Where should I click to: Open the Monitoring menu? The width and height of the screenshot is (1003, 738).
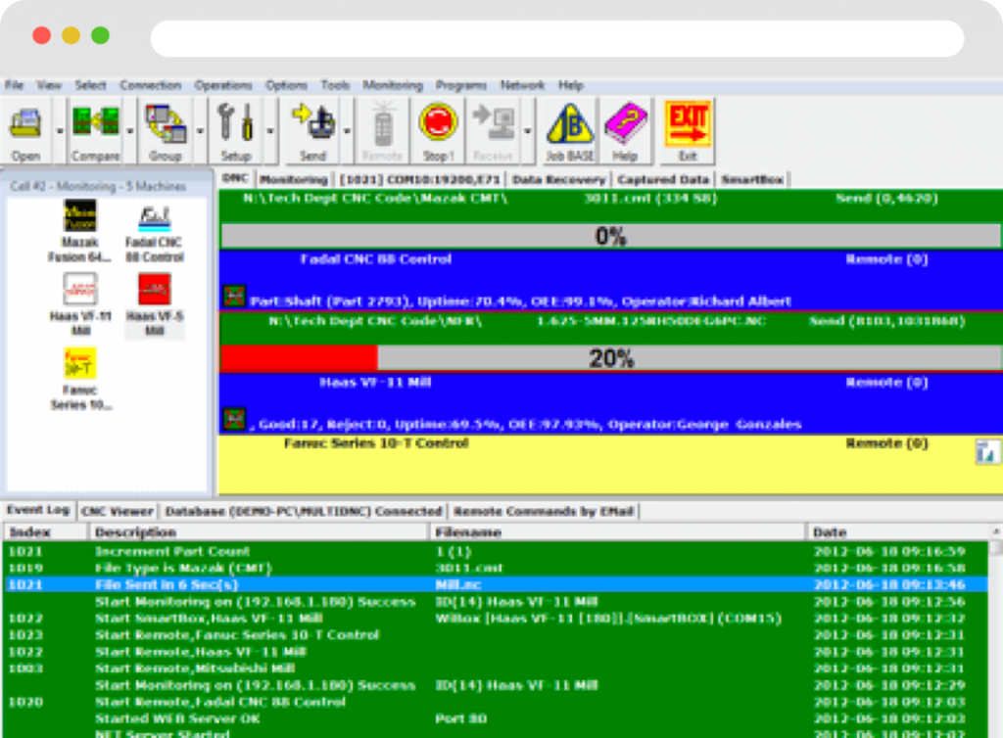click(393, 85)
